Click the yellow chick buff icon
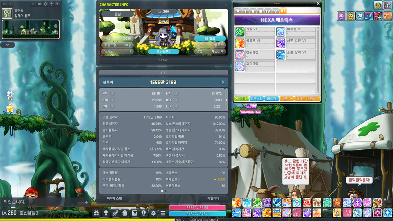Image resolution: width=393 pixels, height=221 pixels. coord(351,16)
